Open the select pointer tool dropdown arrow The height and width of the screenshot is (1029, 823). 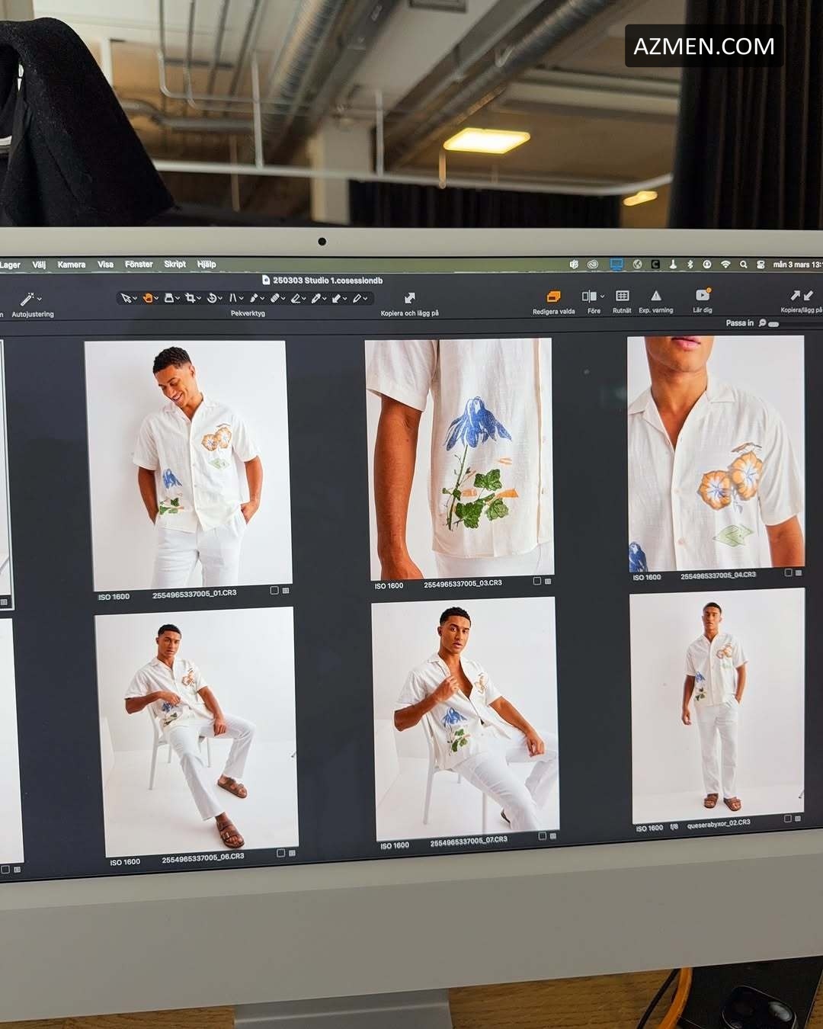click(x=135, y=299)
